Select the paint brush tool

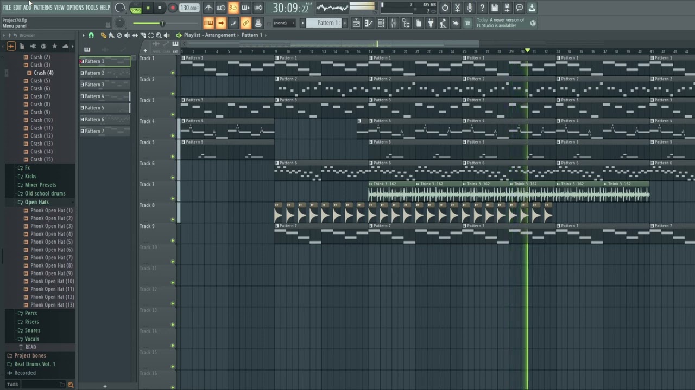tap(111, 35)
